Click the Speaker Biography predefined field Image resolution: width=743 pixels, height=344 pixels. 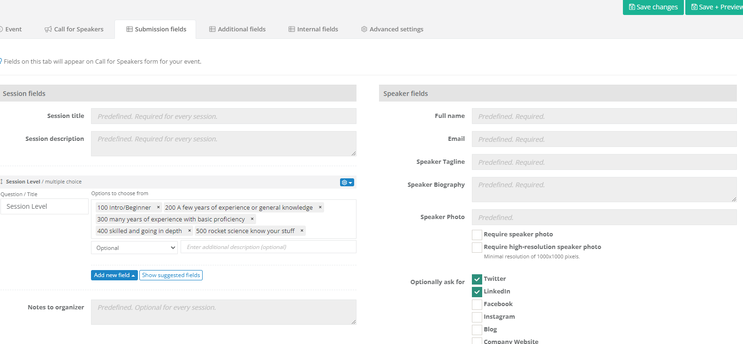[x=604, y=190]
